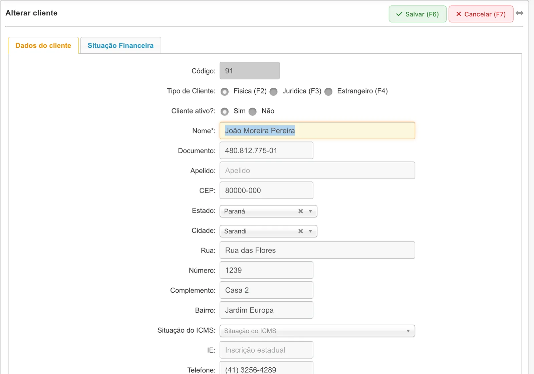The height and width of the screenshot is (374, 534).
Task: Mark client active as Não
Action: pos(253,111)
